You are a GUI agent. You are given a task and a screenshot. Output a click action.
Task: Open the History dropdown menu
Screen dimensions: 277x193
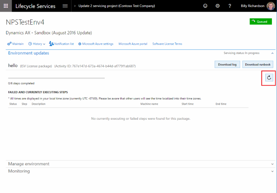tap(37, 44)
